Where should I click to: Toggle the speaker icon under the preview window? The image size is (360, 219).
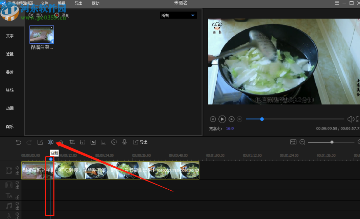[351, 119]
